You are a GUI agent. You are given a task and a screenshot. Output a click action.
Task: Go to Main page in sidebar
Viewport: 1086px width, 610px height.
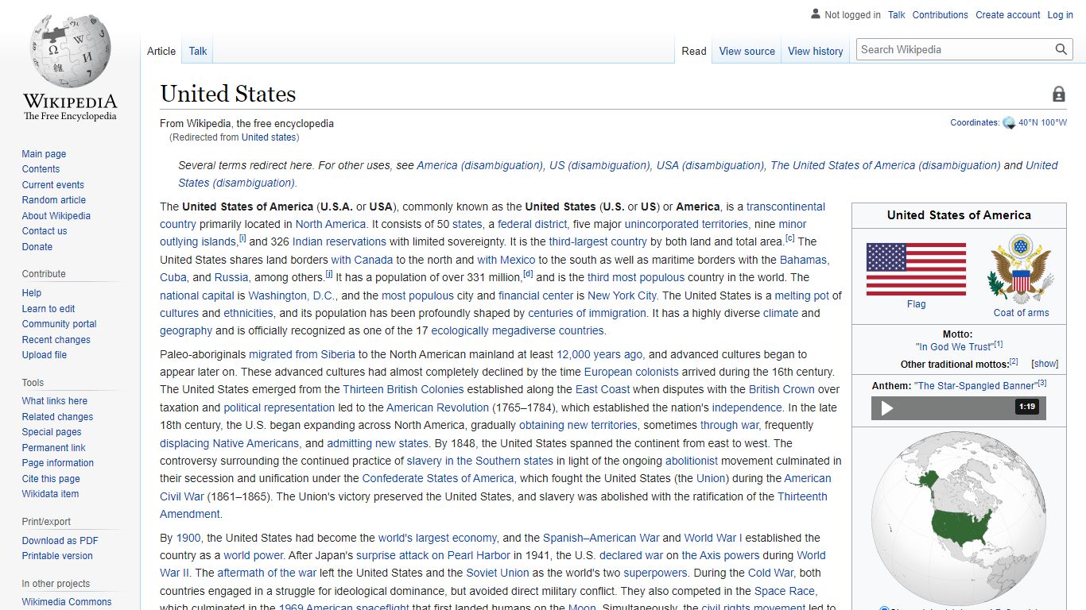tap(44, 154)
